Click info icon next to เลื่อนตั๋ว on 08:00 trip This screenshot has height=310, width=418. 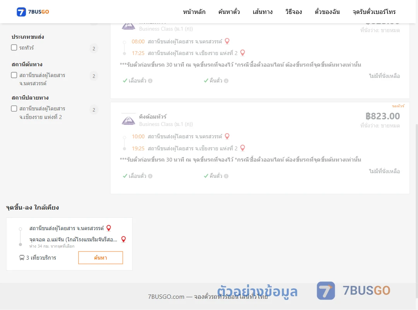(x=150, y=81)
